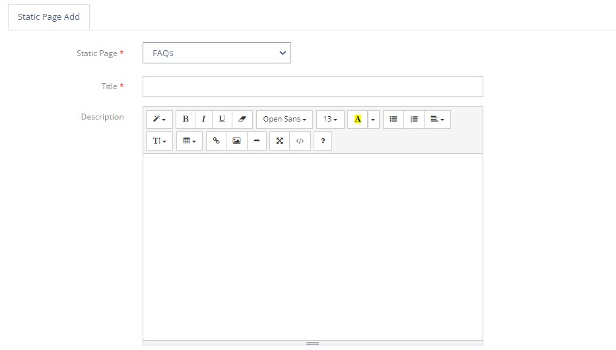Insert an unordered bullet list

(x=394, y=119)
